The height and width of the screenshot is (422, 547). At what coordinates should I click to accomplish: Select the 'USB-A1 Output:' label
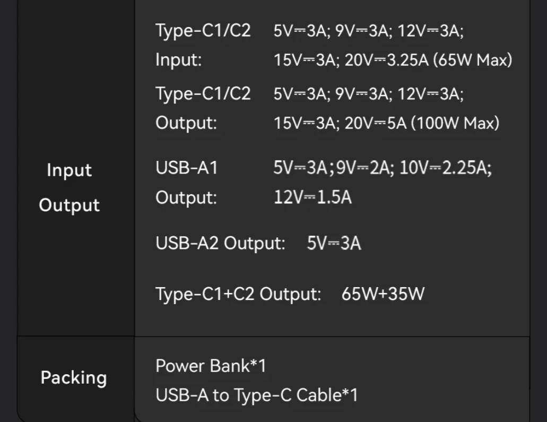point(187,183)
